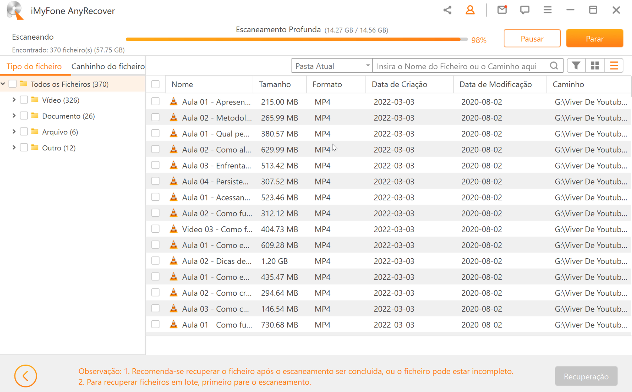Check the select-all header checkbox
Viewport: 632px width, 392px height.
click(155, 84)
